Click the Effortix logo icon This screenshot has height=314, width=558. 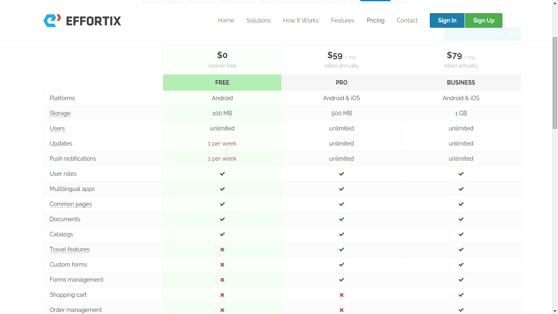pos(52,20)
